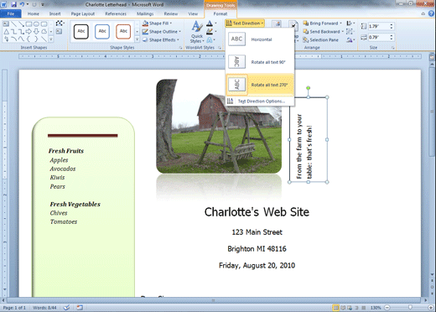
Task: Expand the Shape Effects menu
Action: pos(161,40)
